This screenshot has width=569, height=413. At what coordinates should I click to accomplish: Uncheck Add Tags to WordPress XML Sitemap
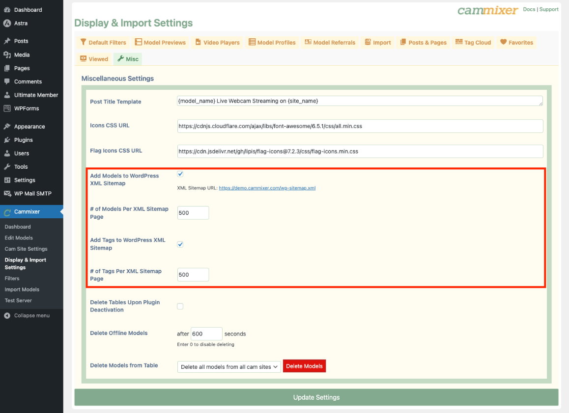click(180, 245)
